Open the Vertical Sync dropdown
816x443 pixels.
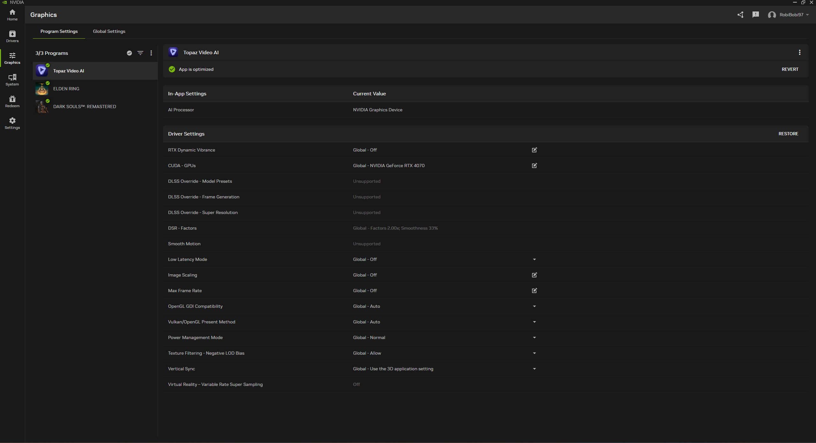click(534, 369)
